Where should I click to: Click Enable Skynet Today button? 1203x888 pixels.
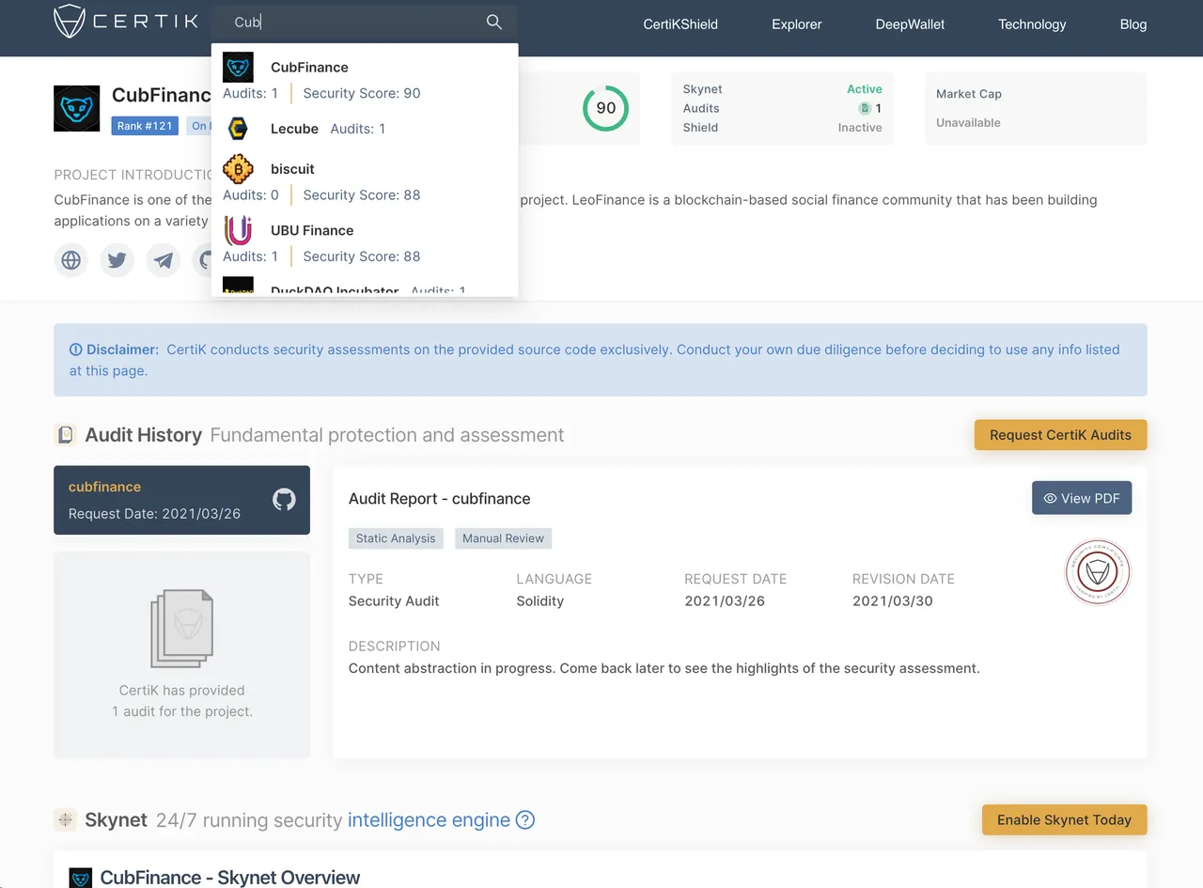1064,819
